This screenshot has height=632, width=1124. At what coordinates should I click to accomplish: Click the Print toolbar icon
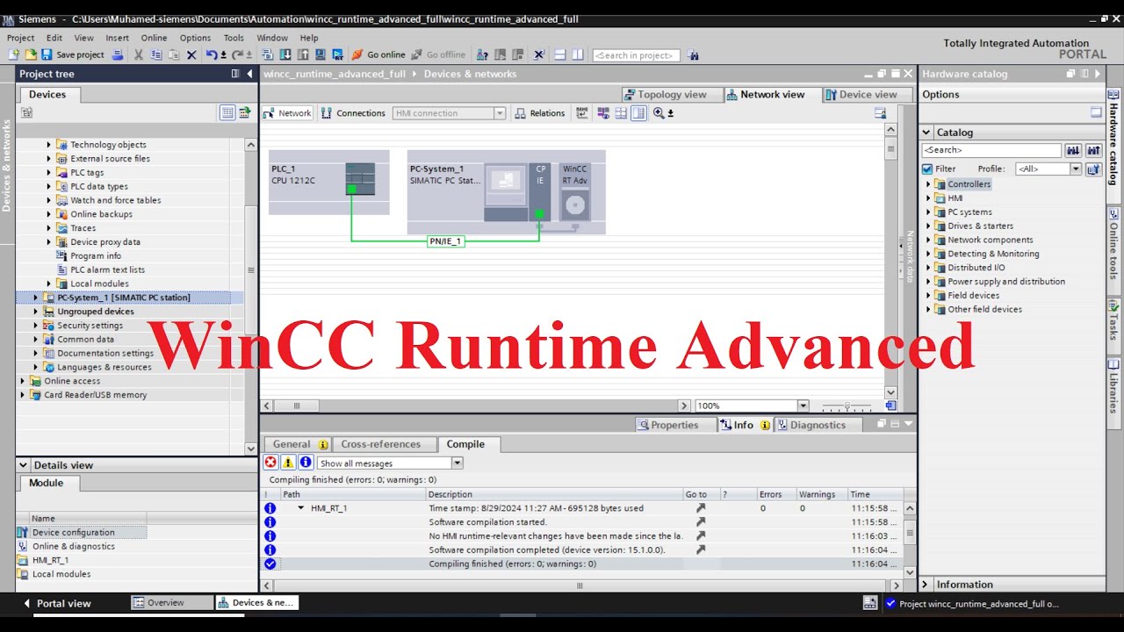click(x=117, y=54)
